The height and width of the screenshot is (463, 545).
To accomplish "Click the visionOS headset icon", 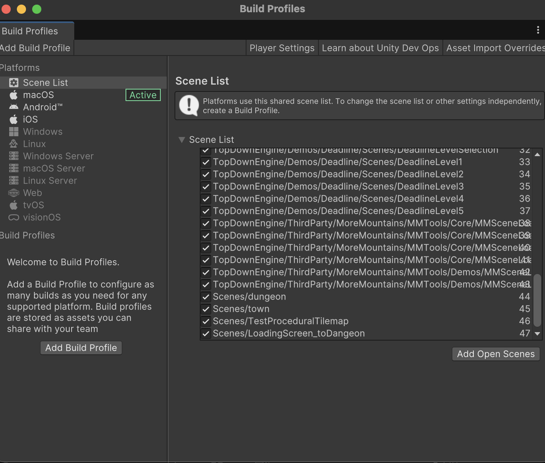I will click(x=14, y=217).
